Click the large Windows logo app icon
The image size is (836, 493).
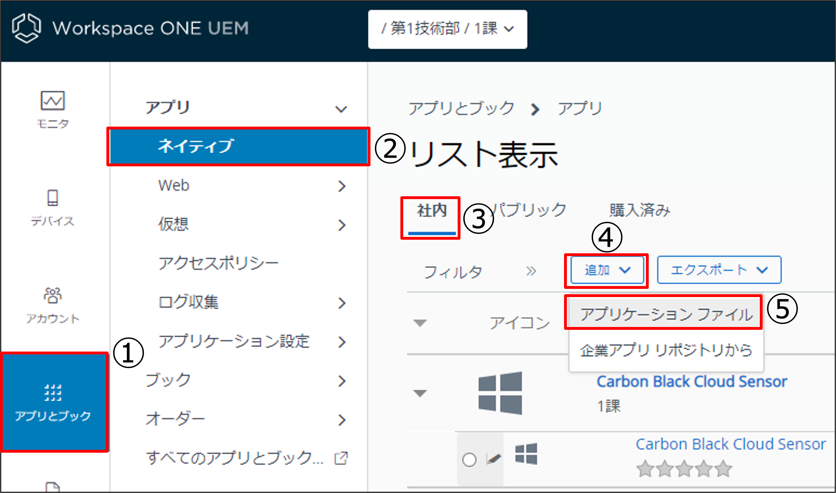(500, 393)
